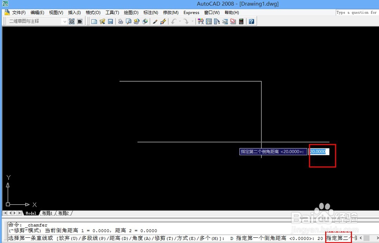The height and width of the screenshot is (243, 379).
Task: Click the first layout tab navigation arrow
Action: (5, 213)
